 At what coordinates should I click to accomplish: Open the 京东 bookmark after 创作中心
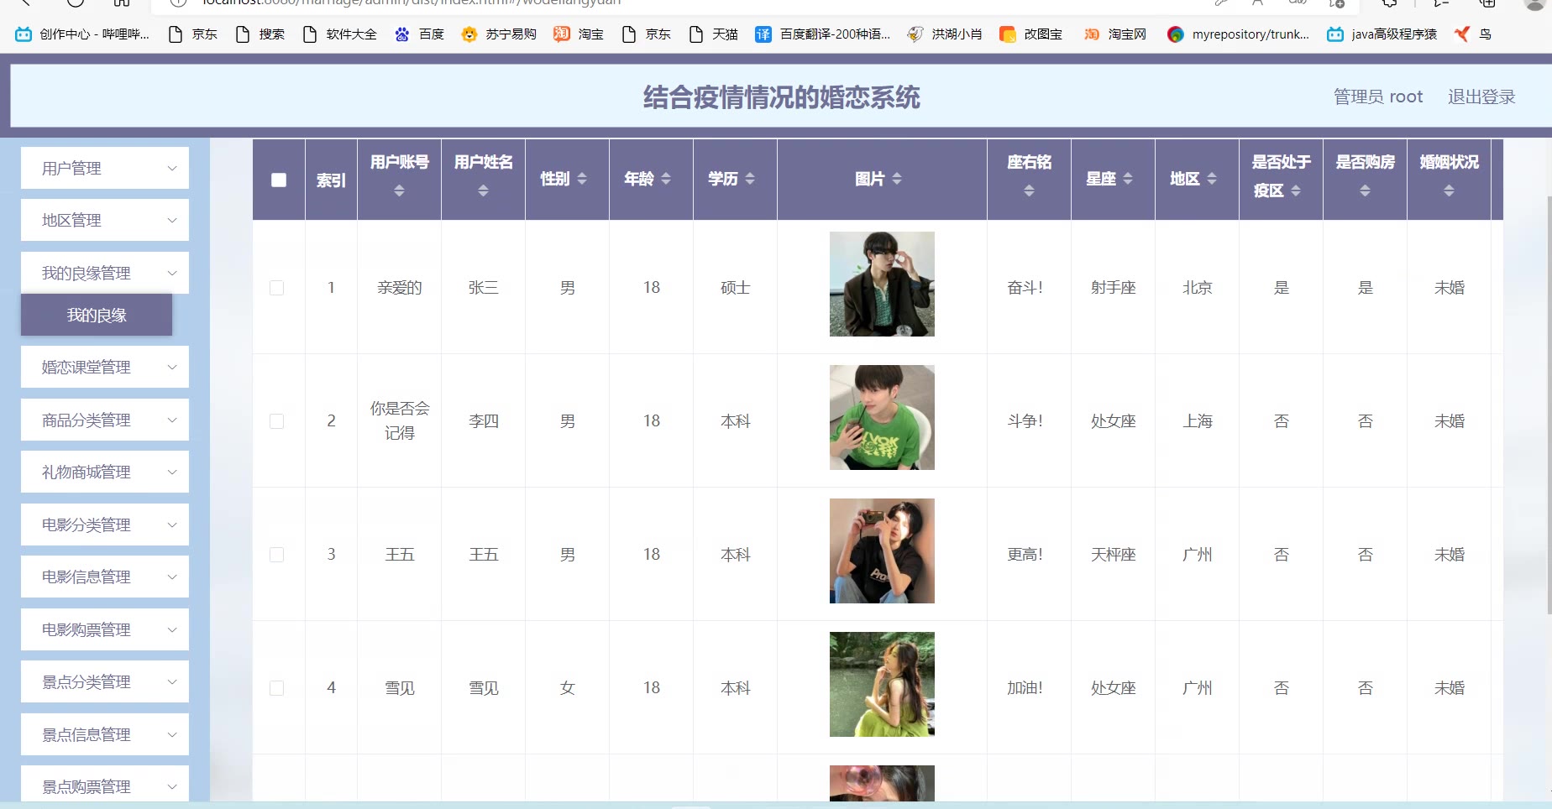point(193,34)
